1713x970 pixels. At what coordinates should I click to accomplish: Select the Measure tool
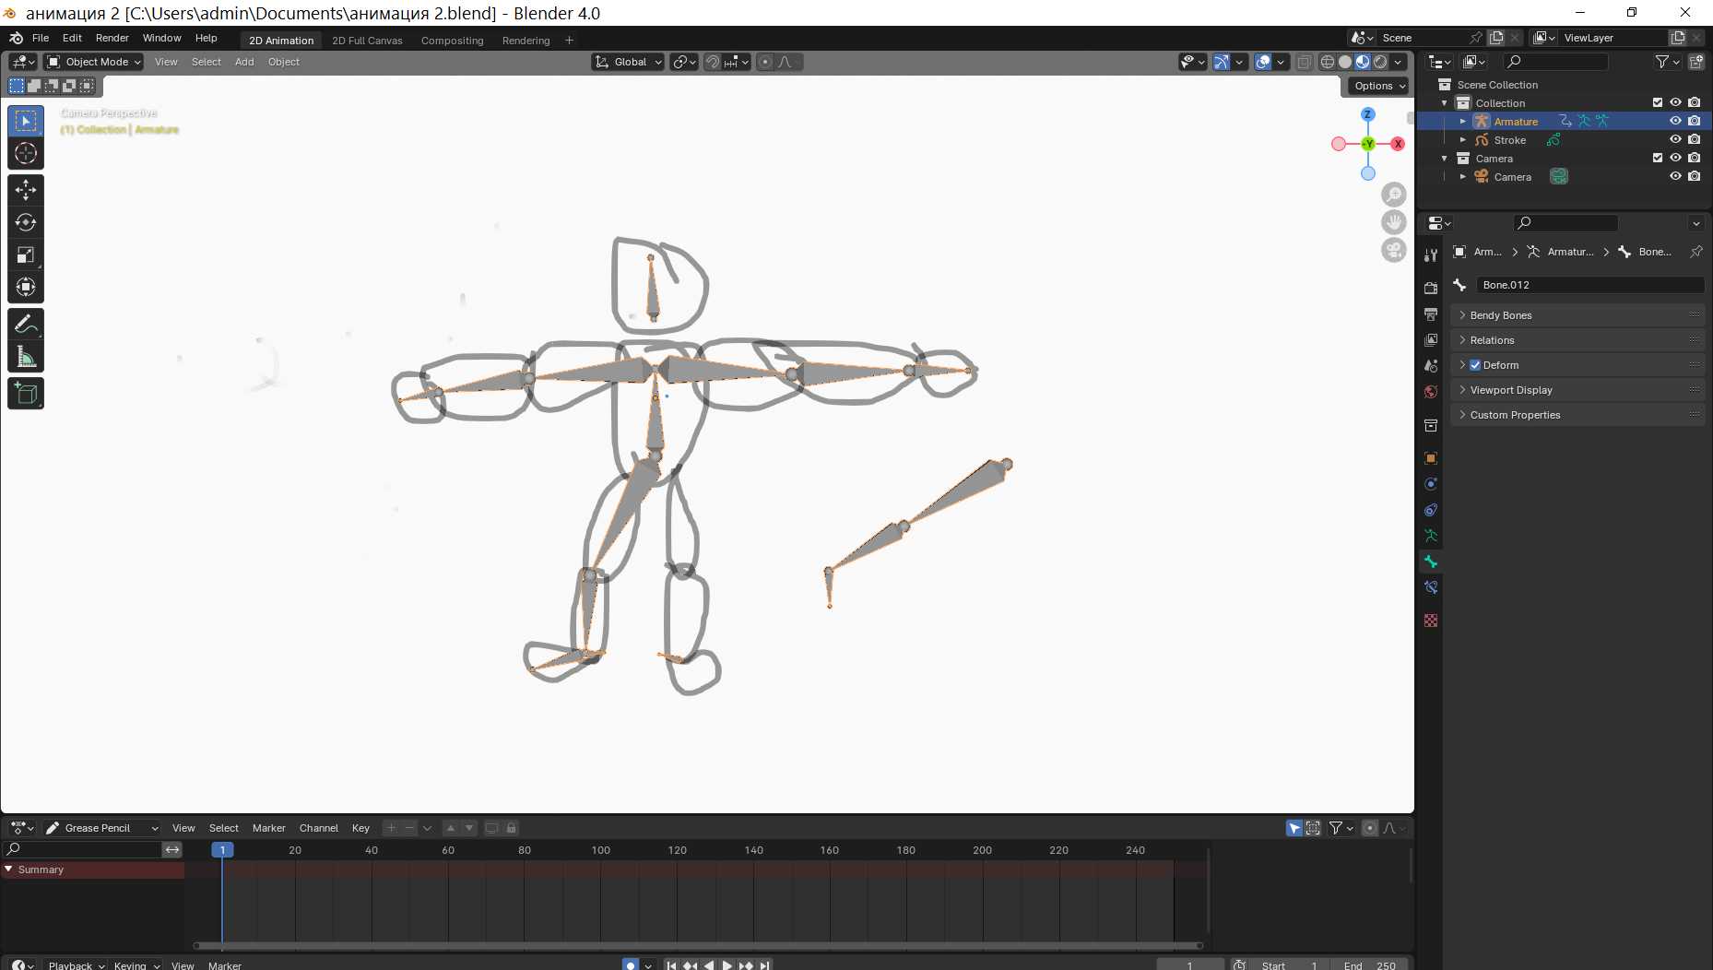pos(26,357)
